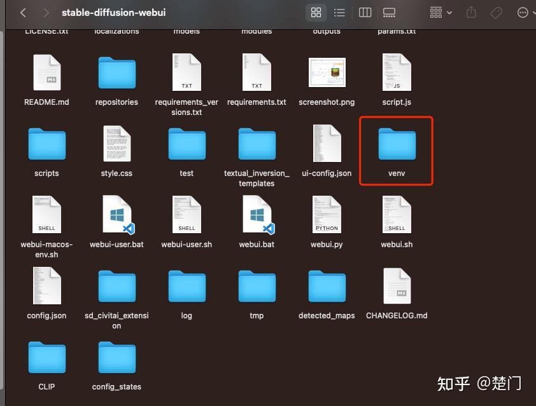
Task: Open the webui.bat Windows batch file
Action: [x=257, y=214]
